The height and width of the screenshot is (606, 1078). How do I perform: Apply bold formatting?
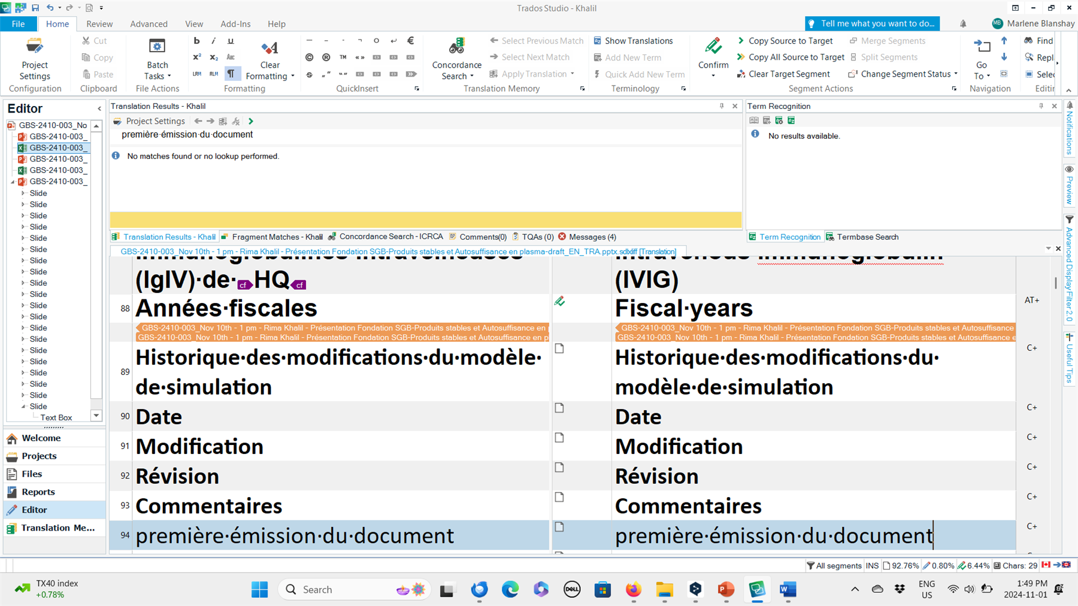pos(196,41)
